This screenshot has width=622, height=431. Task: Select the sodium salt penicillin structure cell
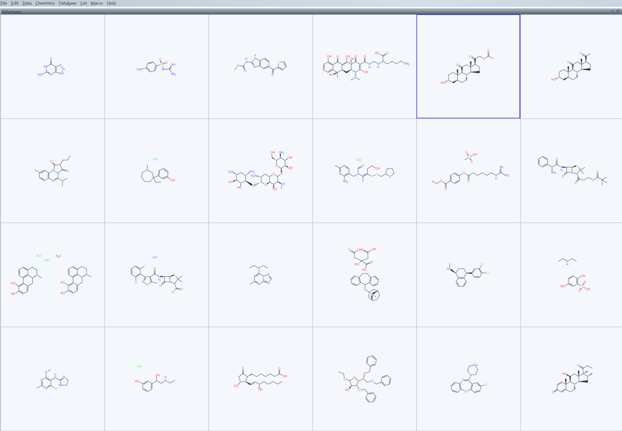click(156, 275)
